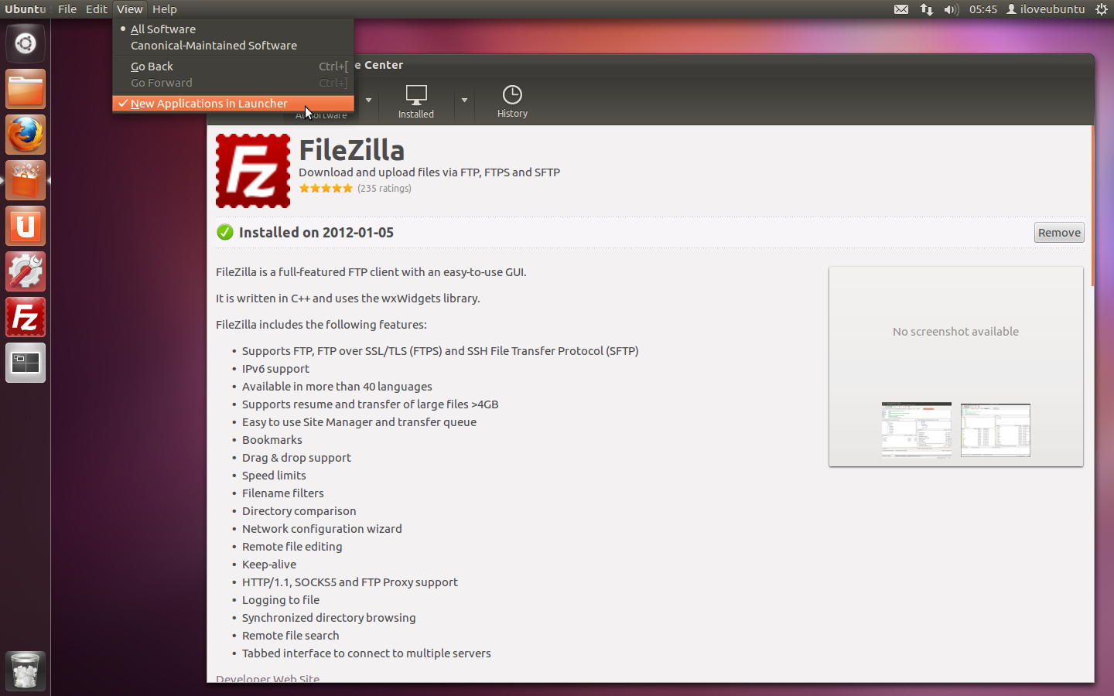This screenshot has width=1114, height=696.
Task: Click the 'Remote file editing' feature line
Action: pos(292,547)
